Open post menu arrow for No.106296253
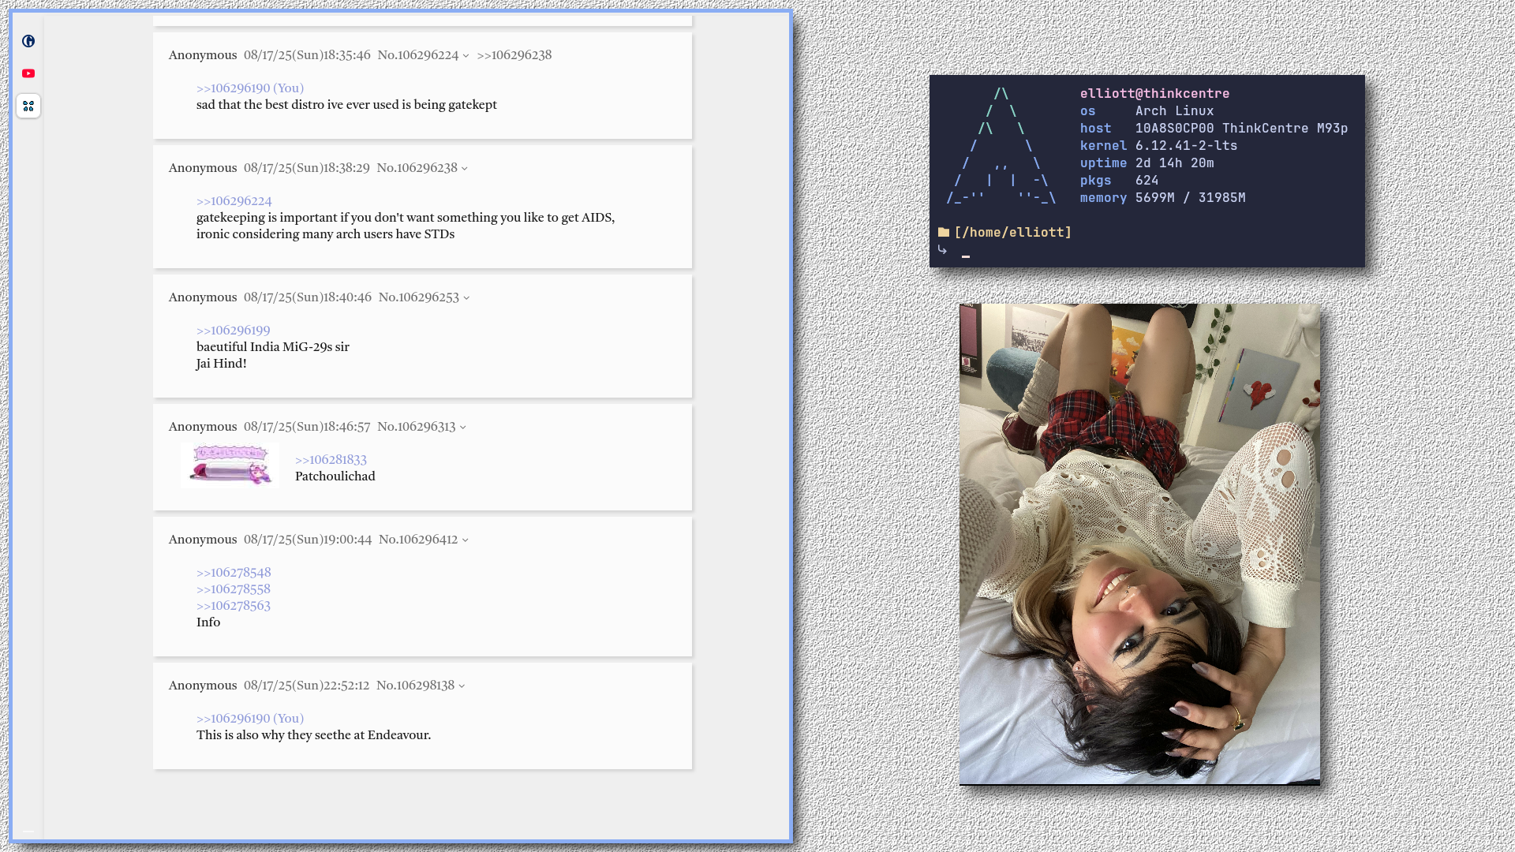This screenshot has width=1515, height=852. tap(466, 298)
